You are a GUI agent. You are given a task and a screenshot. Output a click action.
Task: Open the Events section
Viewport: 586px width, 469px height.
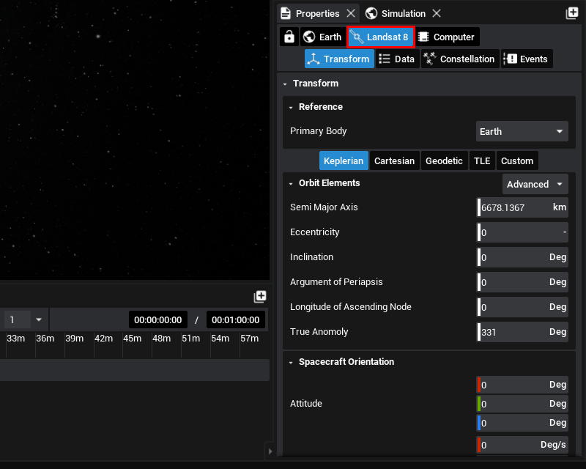click(x=527, y=59)
